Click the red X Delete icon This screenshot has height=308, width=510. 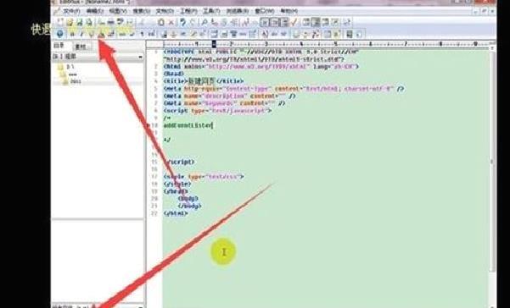click(171, 22)
